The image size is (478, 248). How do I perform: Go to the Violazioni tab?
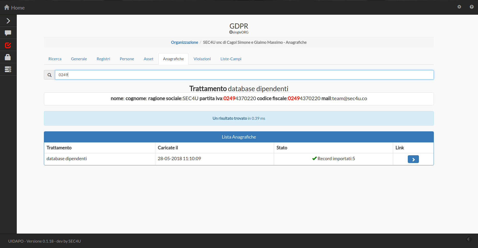tap(202, 59)
